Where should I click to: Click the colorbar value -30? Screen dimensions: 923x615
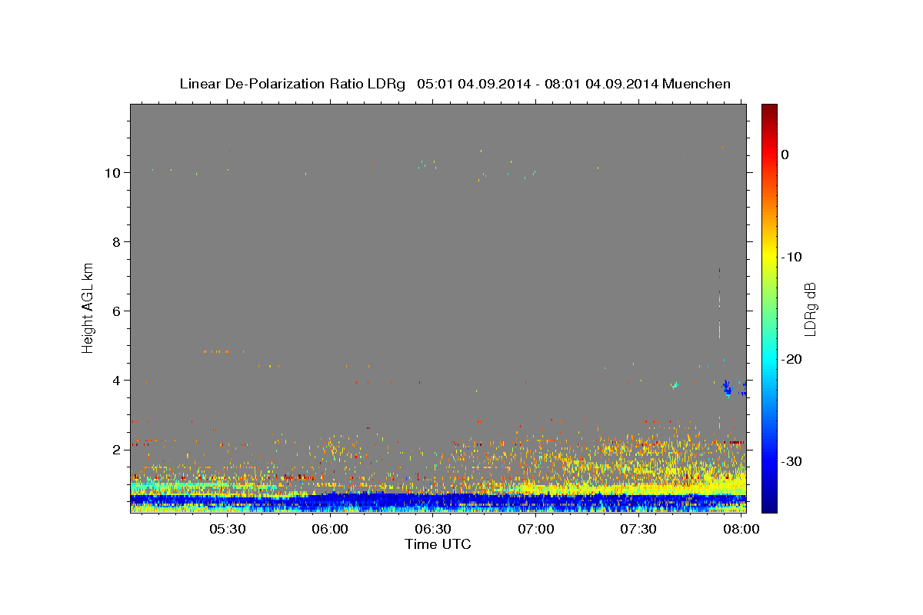click(791, 461)
